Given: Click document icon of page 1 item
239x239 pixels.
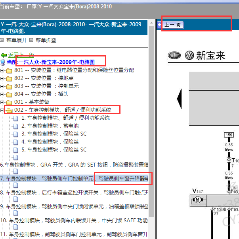Looking at the screenshot, I should click(x=16, y=118).
